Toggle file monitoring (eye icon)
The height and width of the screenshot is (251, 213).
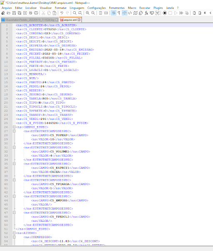tap(157, 13)
